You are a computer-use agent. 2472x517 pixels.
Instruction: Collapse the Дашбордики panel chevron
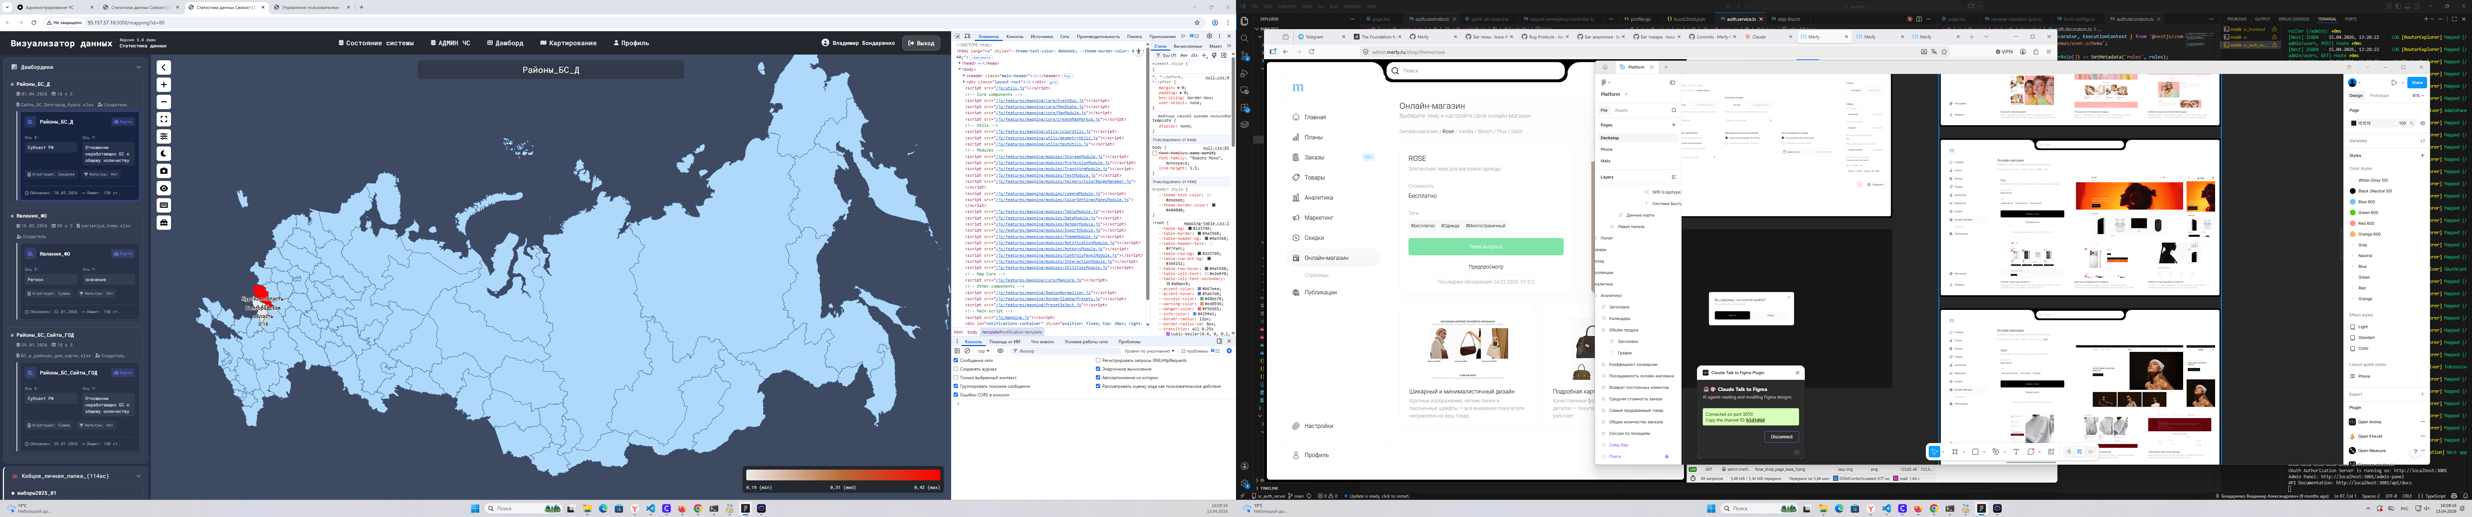pos(138,67)
